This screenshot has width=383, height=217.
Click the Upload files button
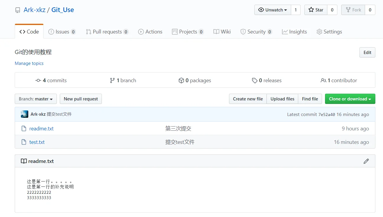[282, 99]
